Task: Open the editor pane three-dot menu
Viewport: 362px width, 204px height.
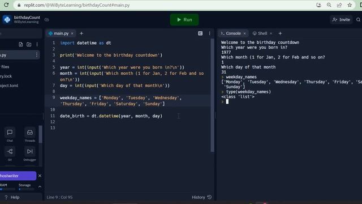Action: point(209,33)
